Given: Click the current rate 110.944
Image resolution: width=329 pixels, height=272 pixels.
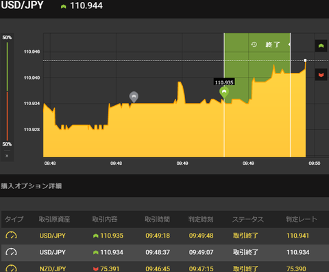Looking at the screenshot, I should point(86,6).
